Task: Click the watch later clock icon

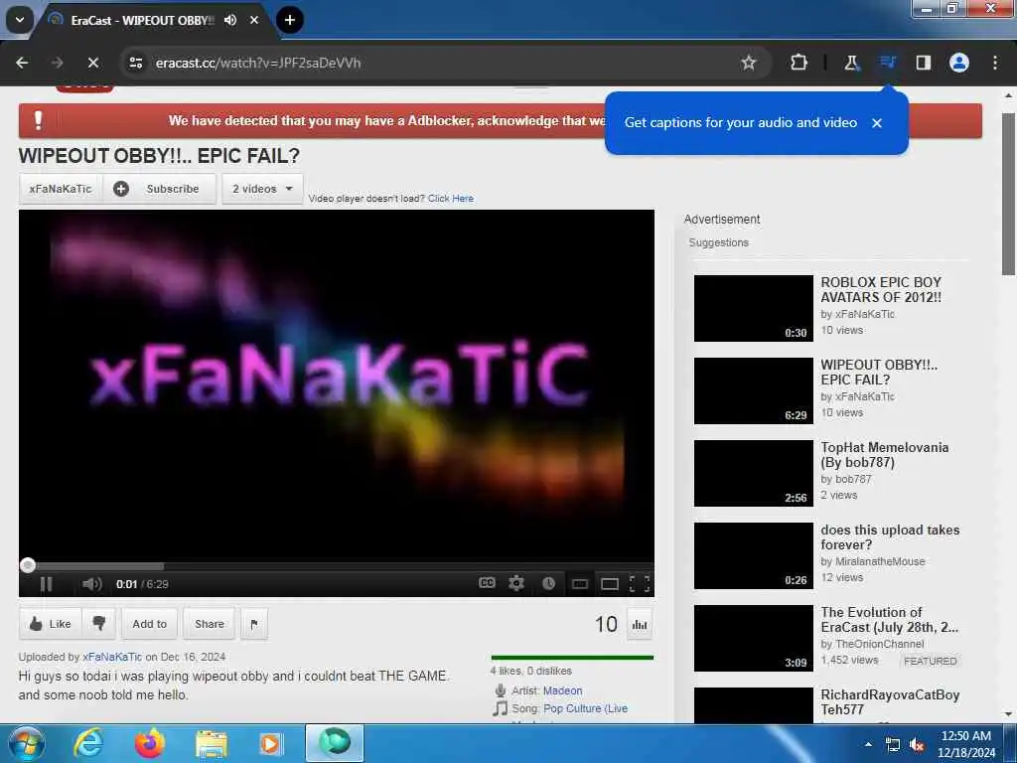Action: click(x=548, y=583)
